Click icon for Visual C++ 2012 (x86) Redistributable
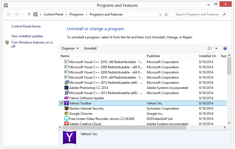235x149 pixels. (67, 93)
